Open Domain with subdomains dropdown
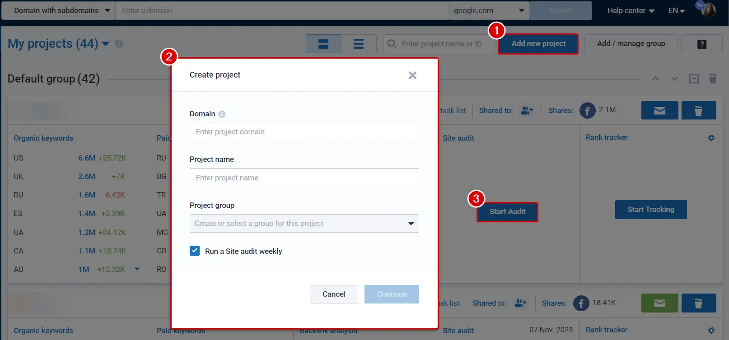This screenshot has width=729, height=340. (59, 10)
